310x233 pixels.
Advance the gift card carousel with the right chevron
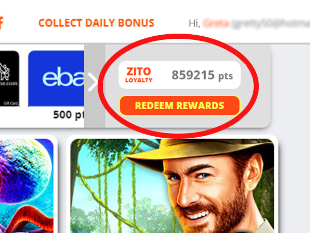click(92, 82)
